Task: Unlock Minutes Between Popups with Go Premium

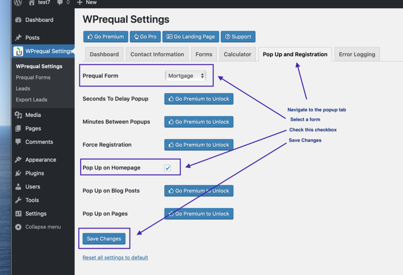Action: (199, 122)
